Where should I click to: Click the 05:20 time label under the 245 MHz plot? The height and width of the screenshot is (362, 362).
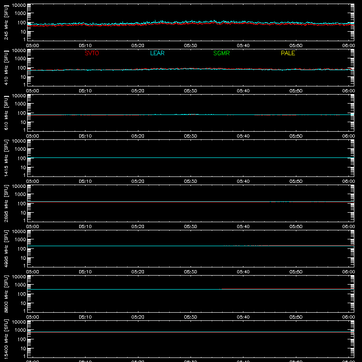[138, 46]
